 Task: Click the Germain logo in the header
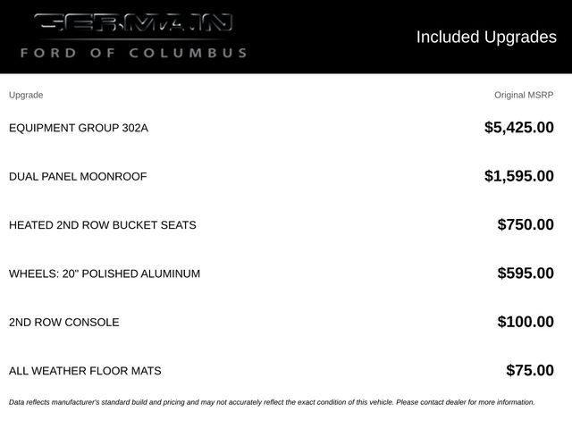133,22
